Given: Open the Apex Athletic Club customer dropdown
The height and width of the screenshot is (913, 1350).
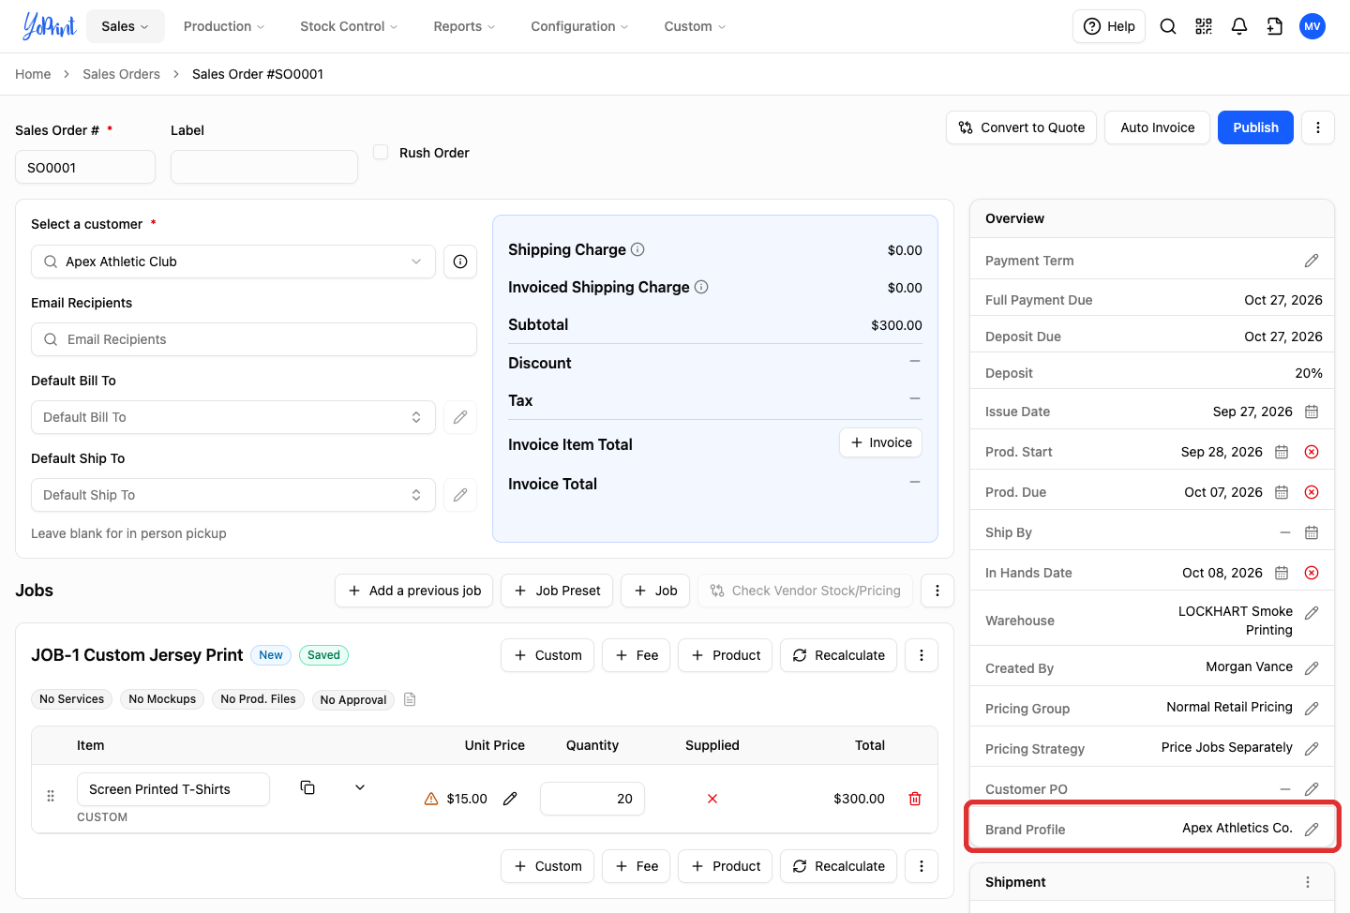Looking at the screenshot, I should coord(233,262).
